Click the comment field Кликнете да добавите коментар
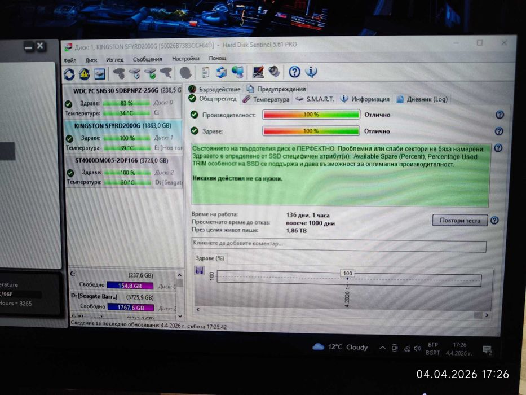526x395 pixels. [339, 244]
